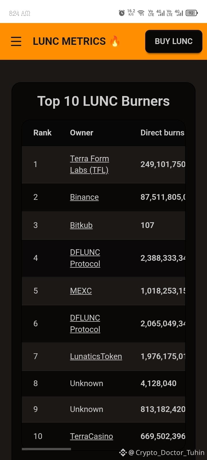Viewport: 207px width, 460px height.
Task: Open the MEXC owner link
Action: pos(81,291)
